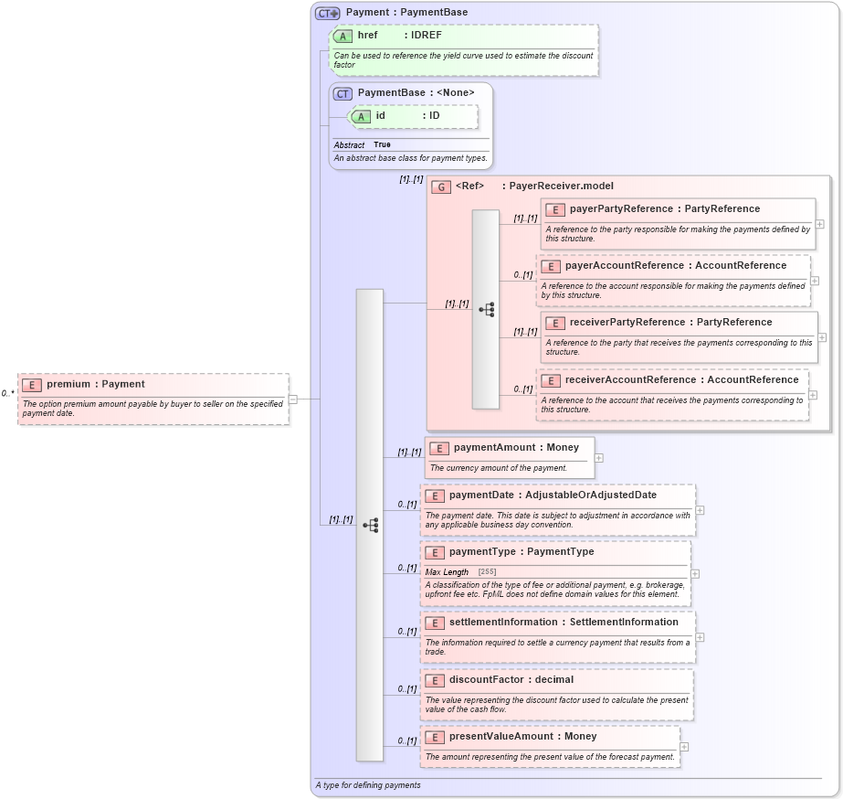843x799 pixels.
Task: Click the E icon of payerPartyReference
Action: (555, 210)
